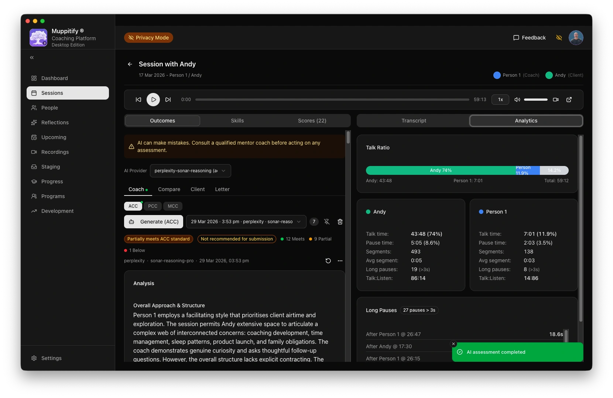The image size is (613, 398).
Task: Click the skip forward icon in player
Action: (x=168, y=100)
